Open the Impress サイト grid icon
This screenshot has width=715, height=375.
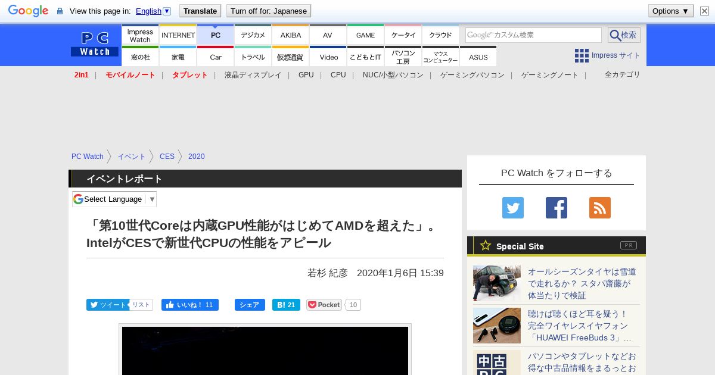(x=582, y=55)
